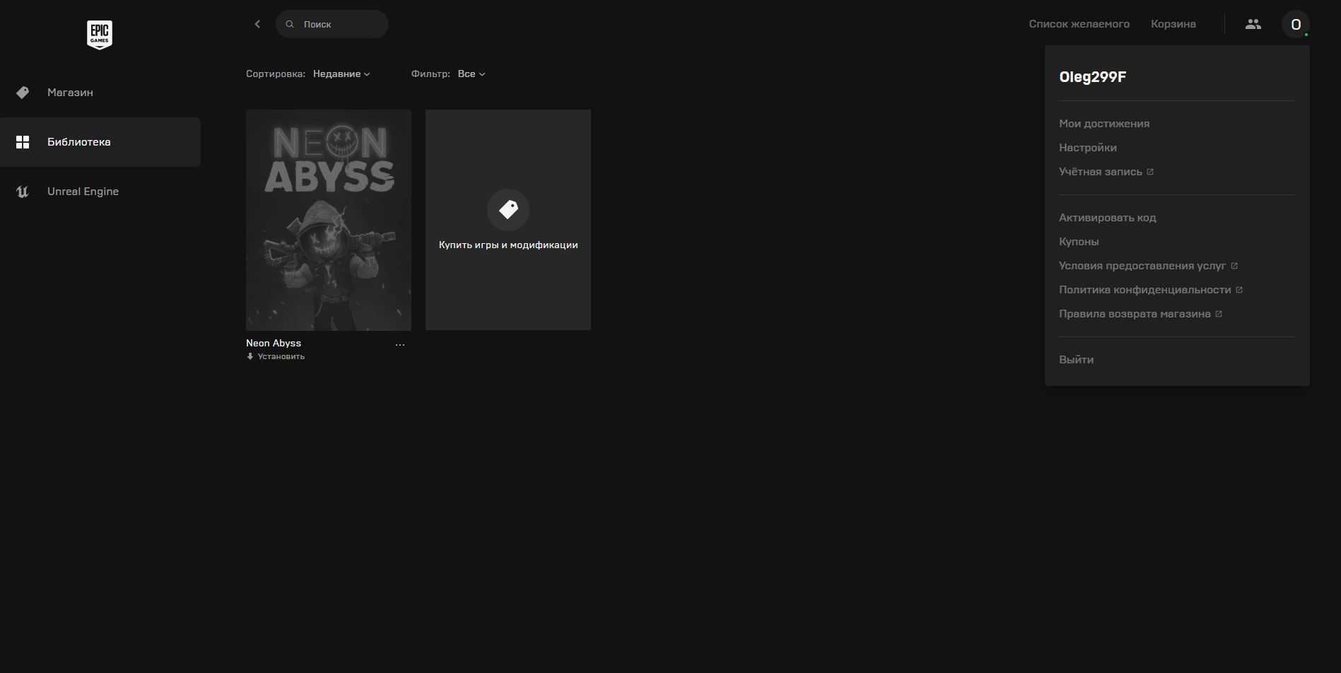Open Политика конфиденциальности link

pos(1145,290)
